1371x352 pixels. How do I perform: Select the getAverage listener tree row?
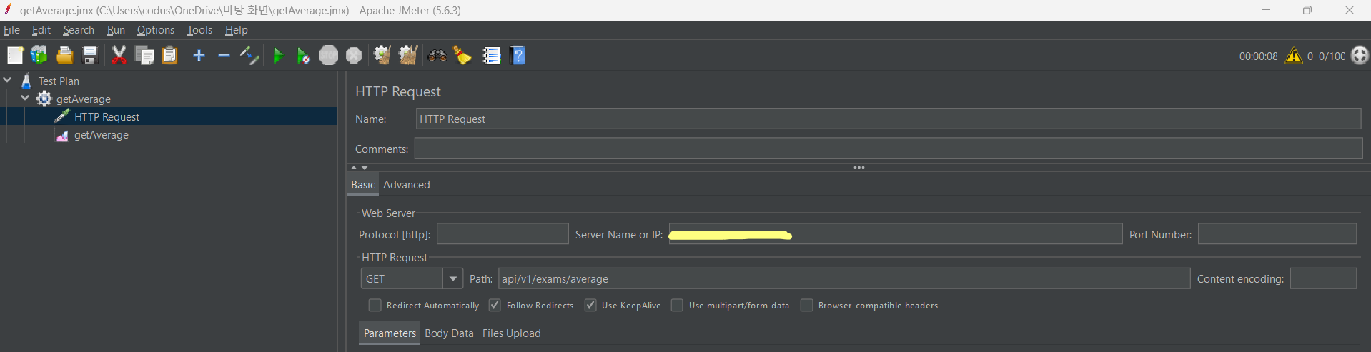[x=102, y=135]
